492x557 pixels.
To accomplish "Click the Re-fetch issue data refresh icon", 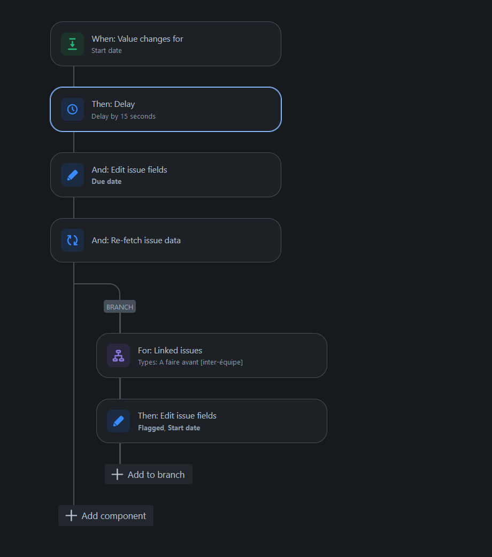I will coord(73,241).
